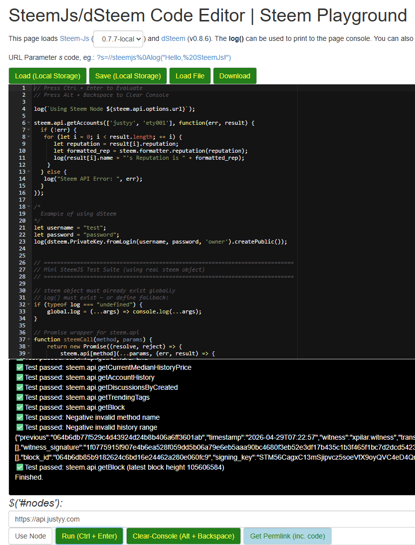415x545 pixels.
Task: Click the Use Node button
Action: click(30, 536)
